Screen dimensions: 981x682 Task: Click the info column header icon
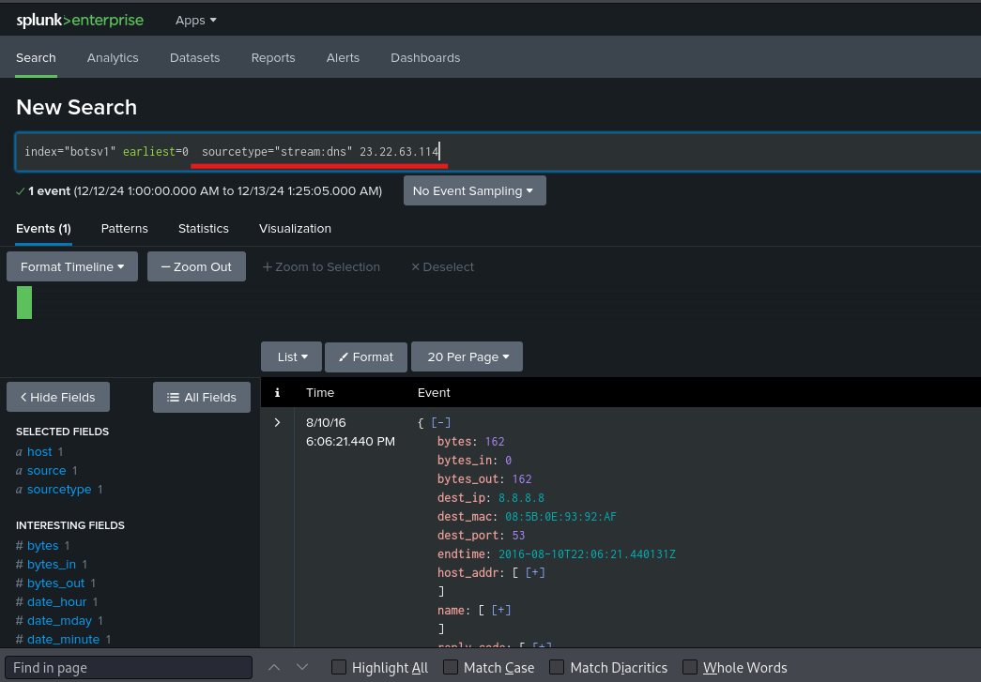[x=277, y=392]
